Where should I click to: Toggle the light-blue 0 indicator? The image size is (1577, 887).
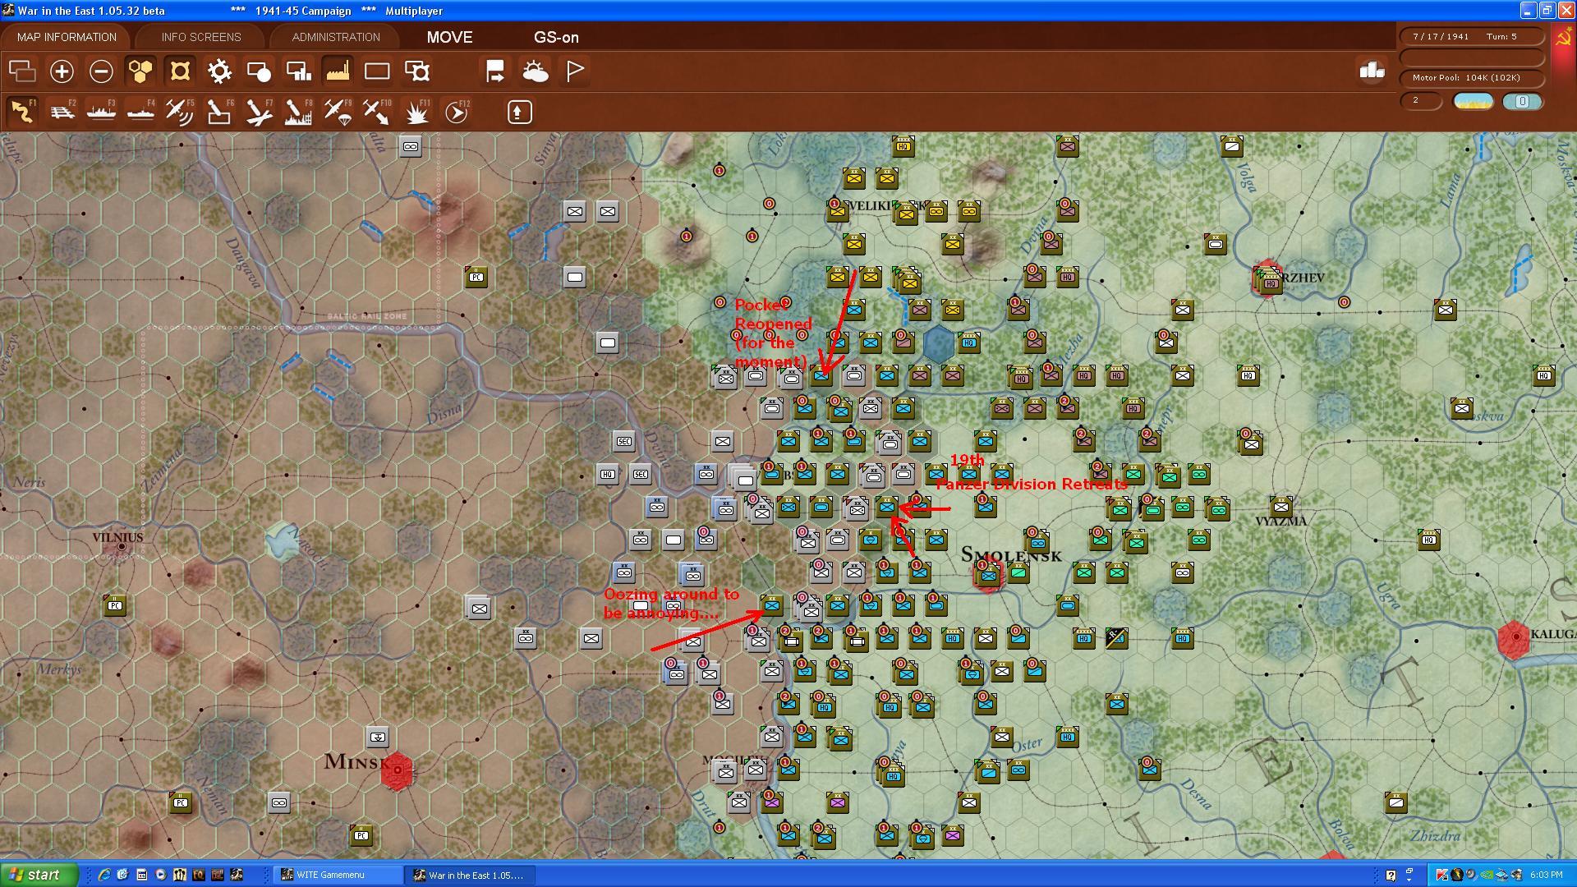(x=1522, y=101)
